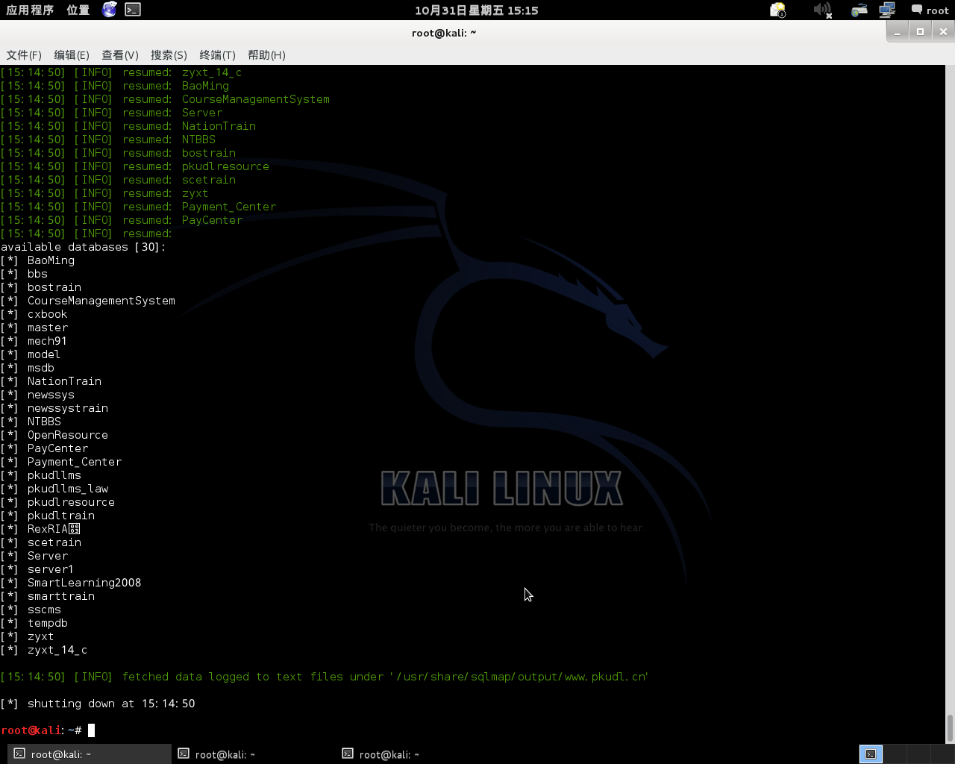Open the 应用程序 applications menu

coord(30,10)
